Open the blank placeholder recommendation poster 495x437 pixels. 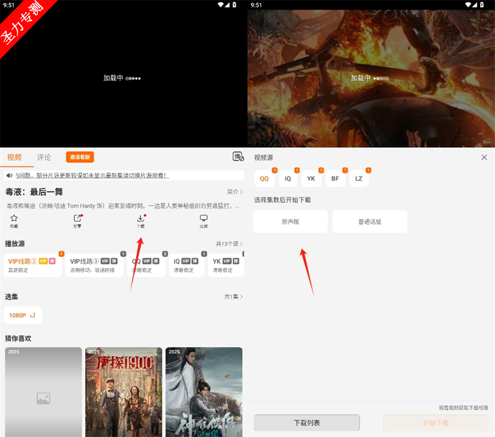pos(43,392)
